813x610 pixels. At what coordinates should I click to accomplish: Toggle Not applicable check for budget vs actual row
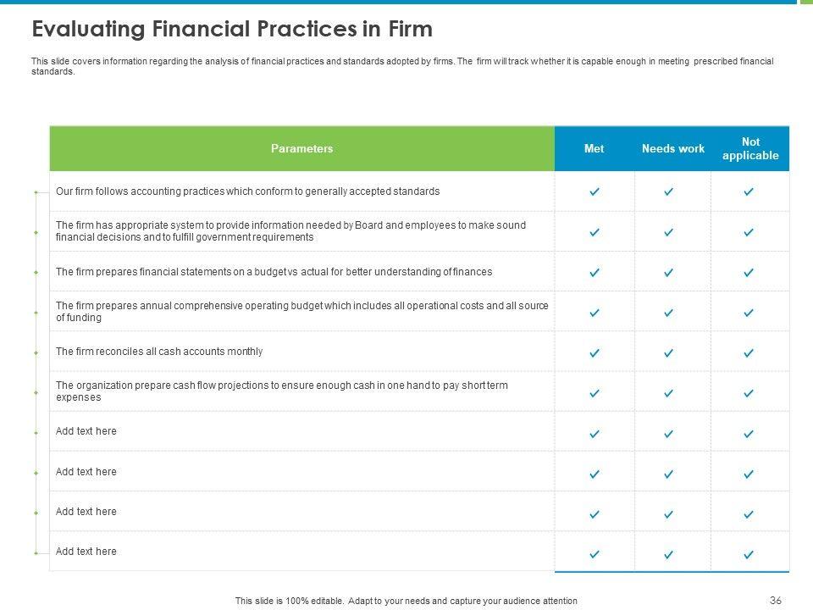pos(749,273)
